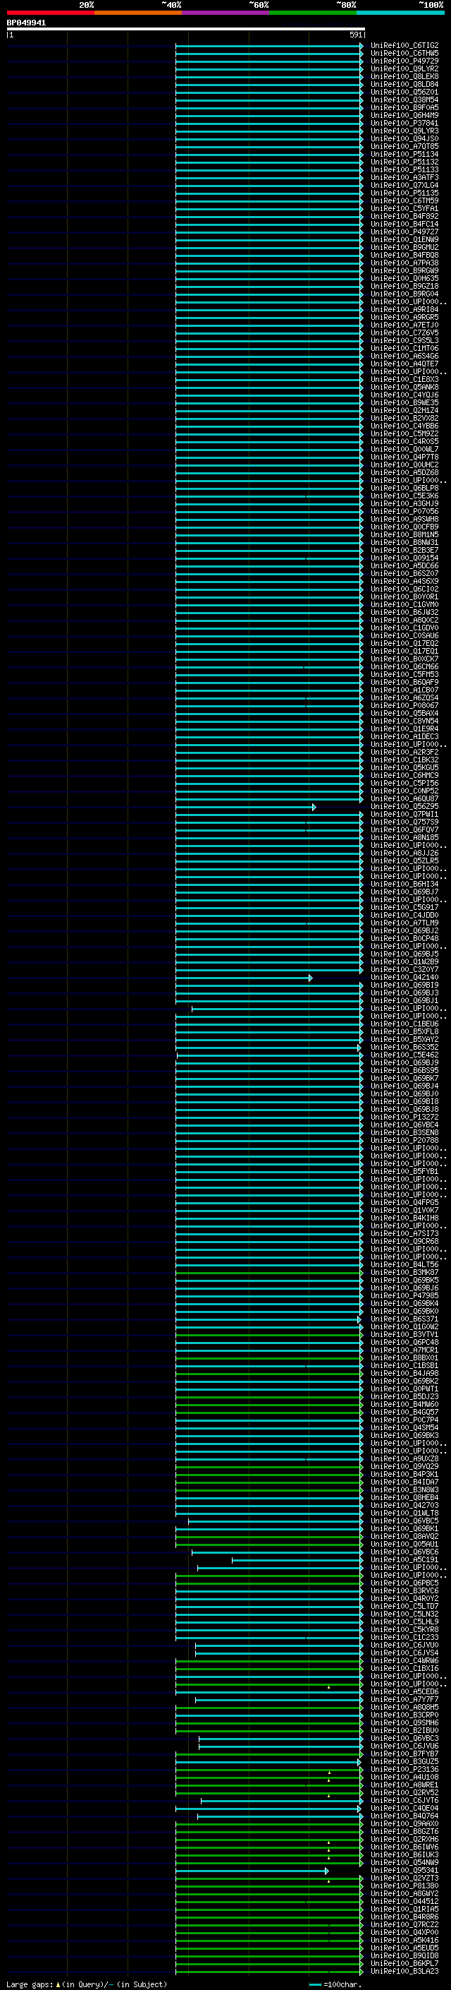Image resolution: width=451 pixels, height=1990 pixels.
Task: Select hit UniRef100_B9F0A5
Action: 404,108
